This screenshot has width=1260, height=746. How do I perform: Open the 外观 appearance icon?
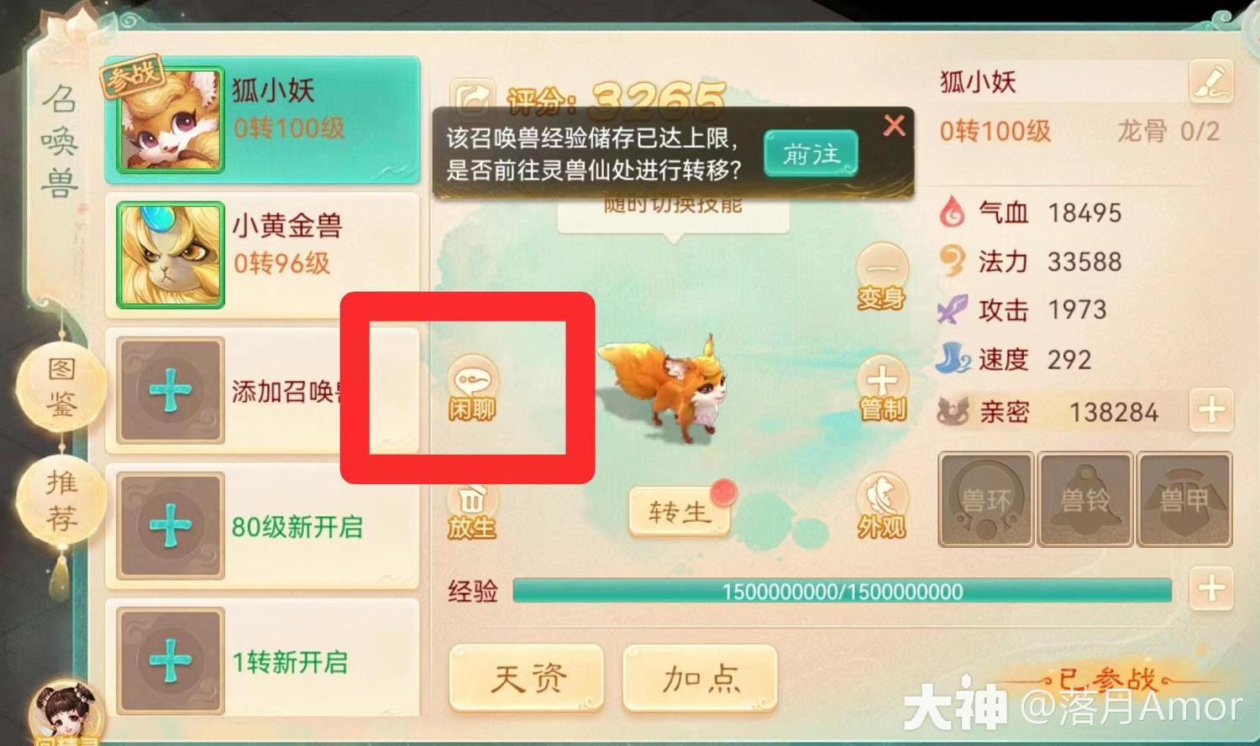click(881, 506)
